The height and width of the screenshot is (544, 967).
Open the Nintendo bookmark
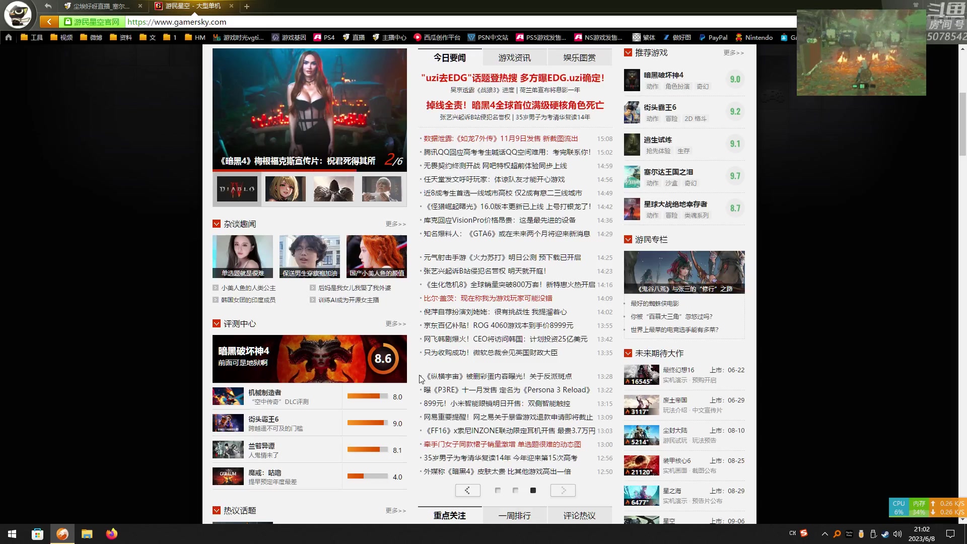[x=754, y=37]
